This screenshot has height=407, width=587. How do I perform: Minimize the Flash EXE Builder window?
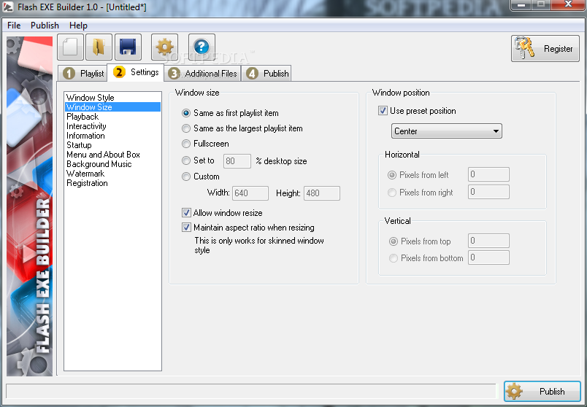tap(523, 5)
